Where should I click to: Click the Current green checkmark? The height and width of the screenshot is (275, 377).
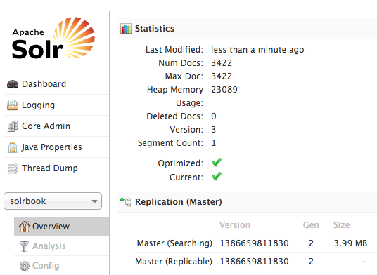(x=217, y=176)
